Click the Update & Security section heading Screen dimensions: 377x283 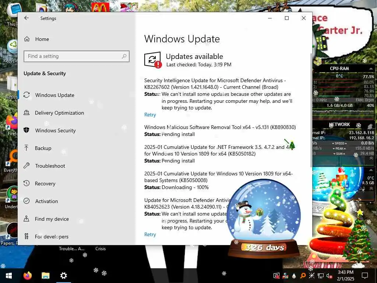[45, 73]
